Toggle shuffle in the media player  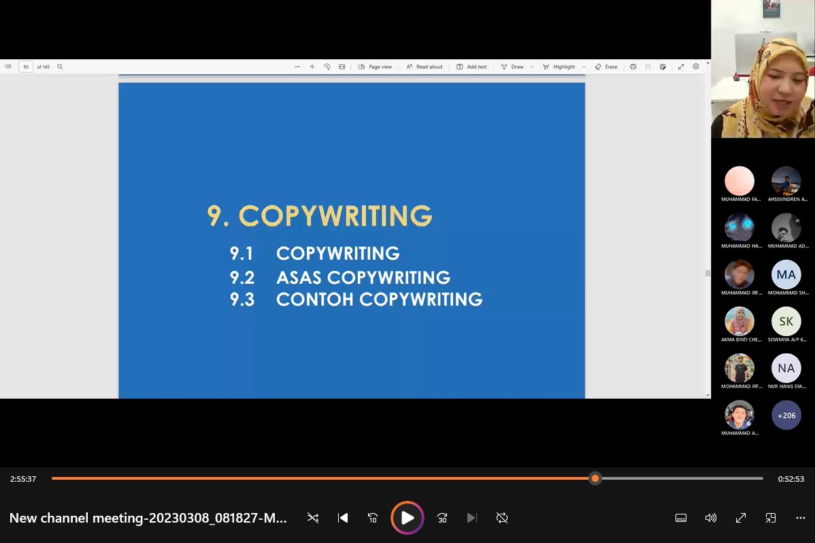tap(312, 518)
